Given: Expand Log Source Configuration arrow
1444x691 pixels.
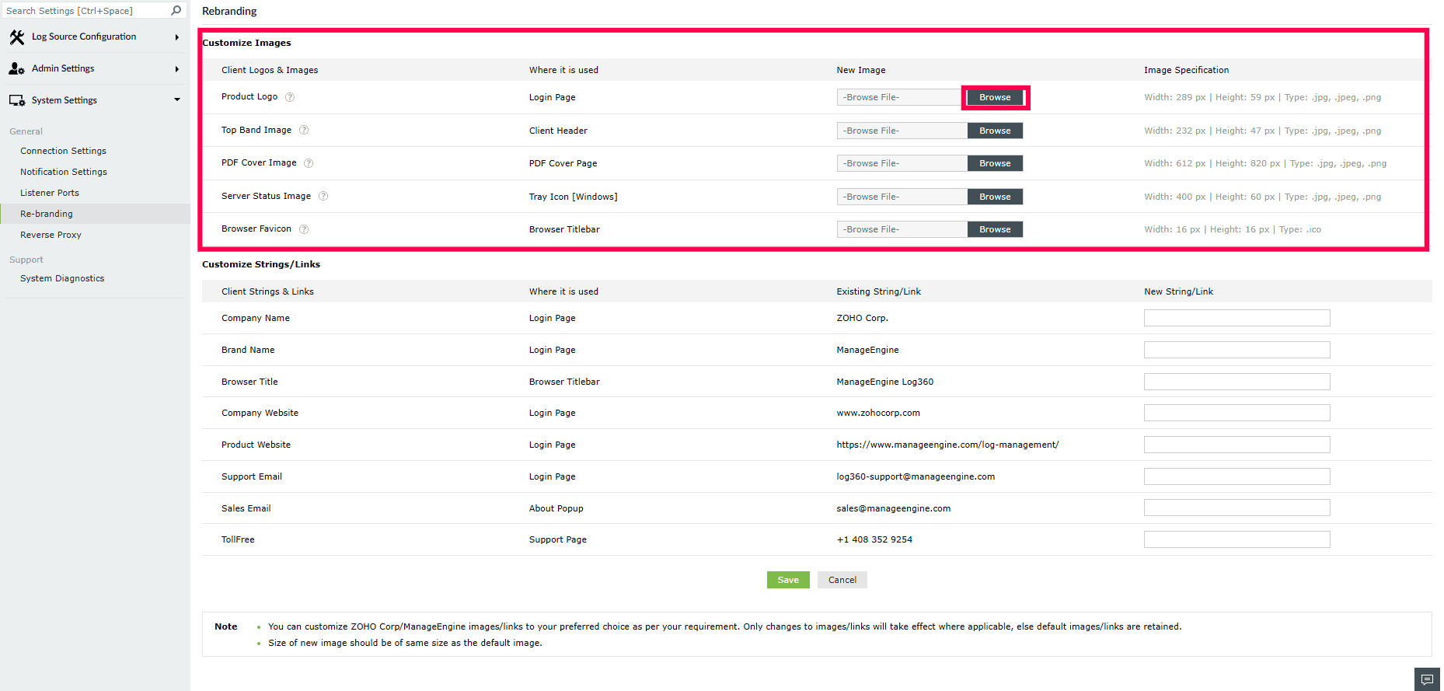Looking at the screenshot, I should 177,37.
